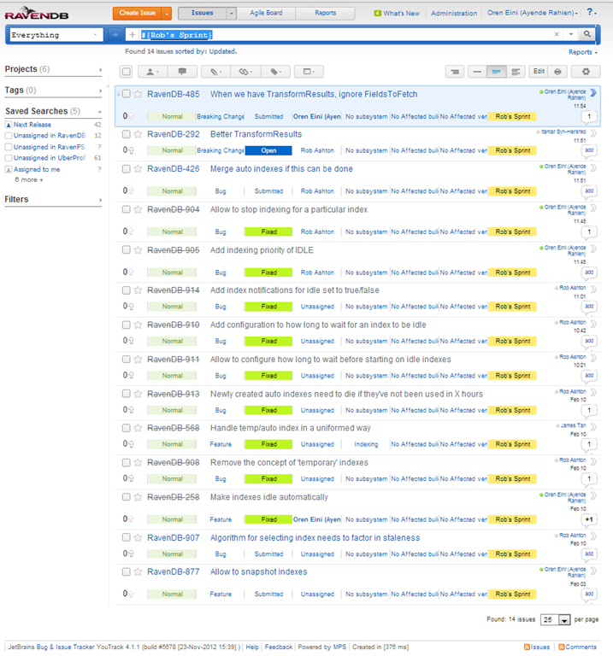Open the assignee toolbar icon
This screenshot has height=656, width=613.
[x=152, y=72]
